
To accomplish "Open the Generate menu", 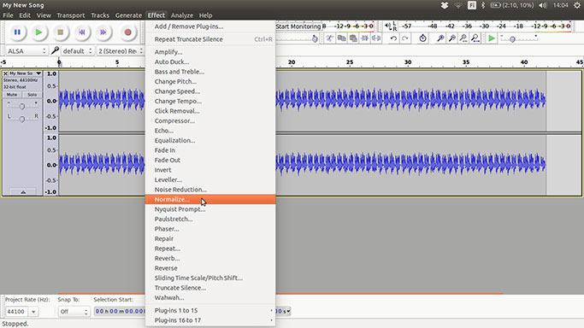I will point(128,15).
